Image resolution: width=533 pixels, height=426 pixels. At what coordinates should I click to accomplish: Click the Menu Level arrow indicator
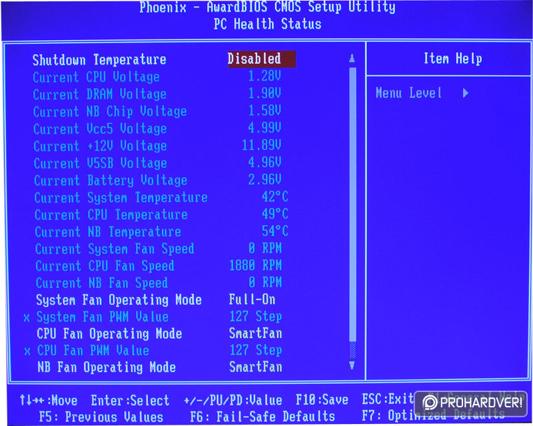tap(465, 93)
